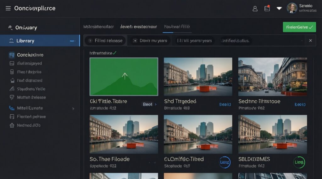Click the 'Ckl Fittle.Tiblıre' title text
Screen dimensions: 322x179
[x=108, y=101]
